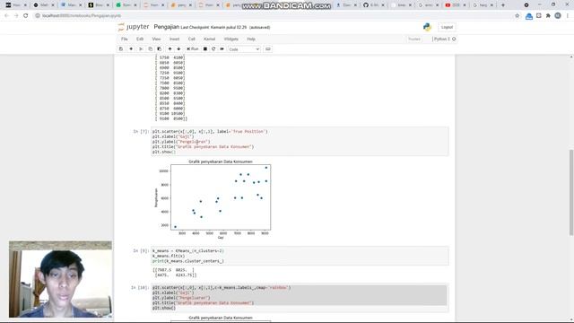Select the In [7] scatter plot code cell
574x323 pixels.
[300, 142]
